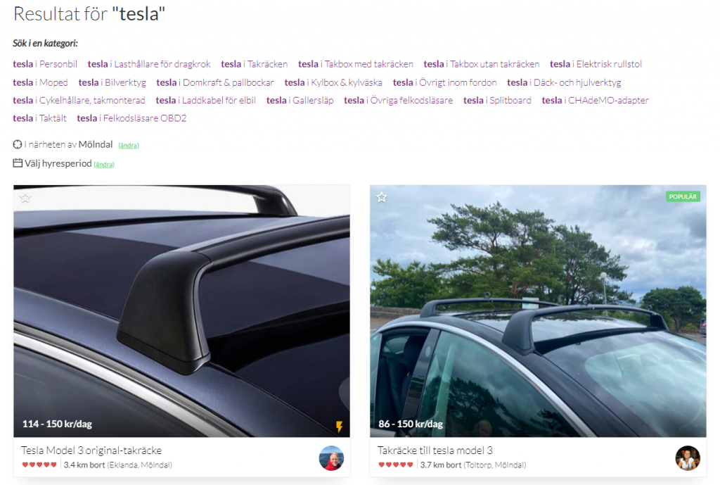Open the Takräcke till tesla model 3 photo
Viewport: 720px width, 485px height.
click(x=538, y=310)
